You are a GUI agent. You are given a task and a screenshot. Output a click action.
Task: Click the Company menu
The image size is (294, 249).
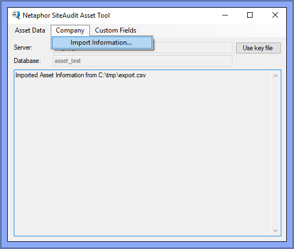pyautogui.click(x=70, y=30)
